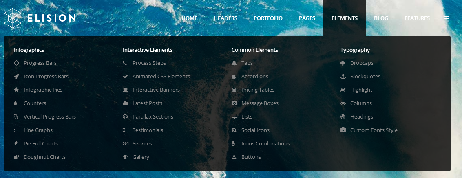Click the phone icon beside Process Steps
The image size is (462, 178).
tap(125, 63)
